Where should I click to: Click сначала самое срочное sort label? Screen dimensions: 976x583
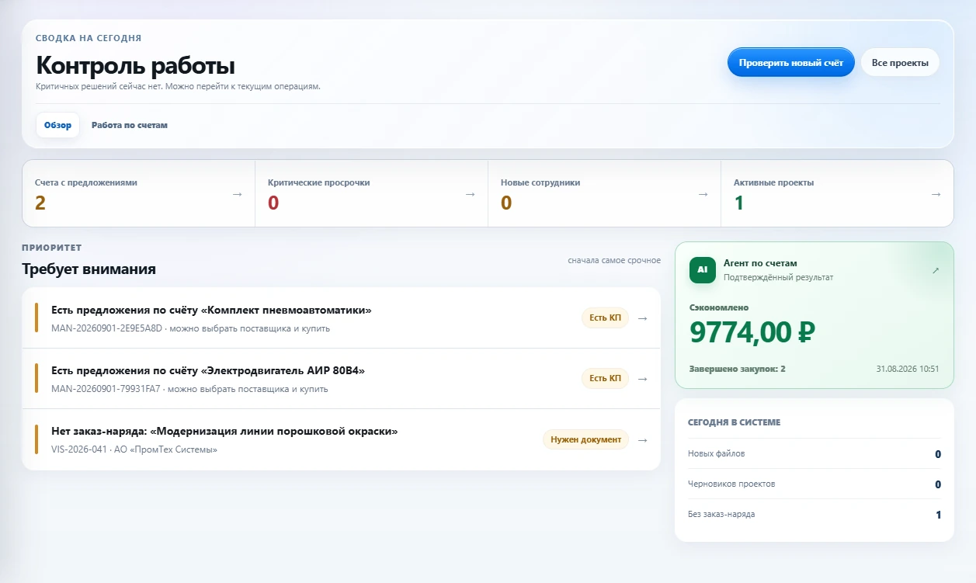614,261
